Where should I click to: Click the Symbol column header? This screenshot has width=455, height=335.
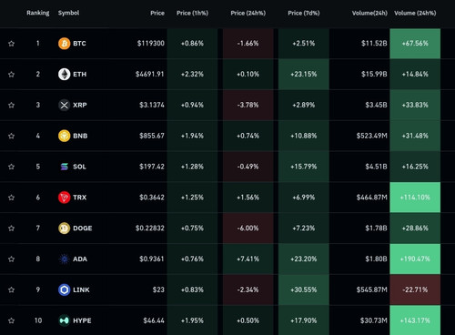(x=68, y=13)
